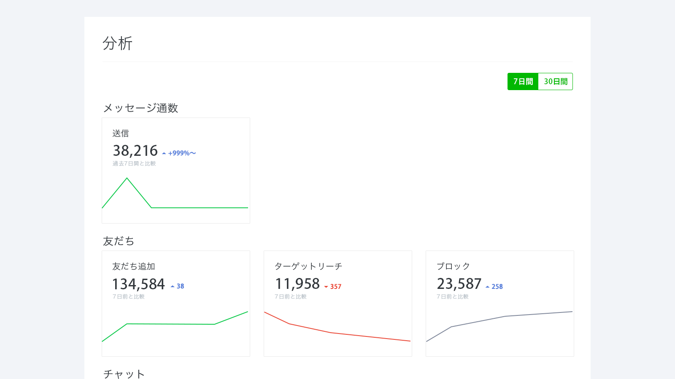Click the 134,584 friends added number
675x379 pixels.
[138, 284]
